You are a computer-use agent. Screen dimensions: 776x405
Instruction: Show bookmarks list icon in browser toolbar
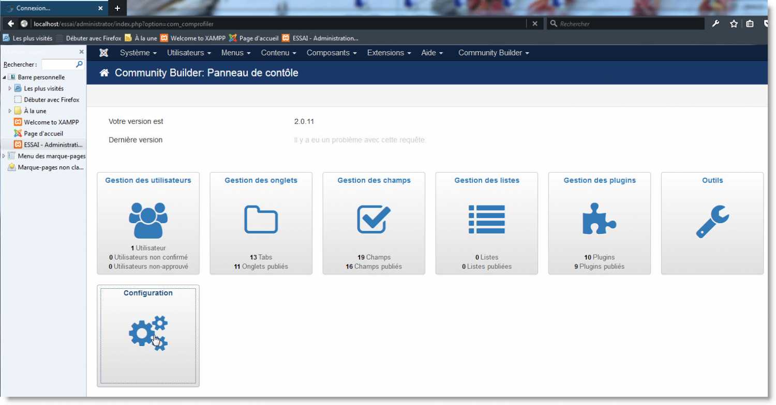pyautogui.click(x=750, y=24)
